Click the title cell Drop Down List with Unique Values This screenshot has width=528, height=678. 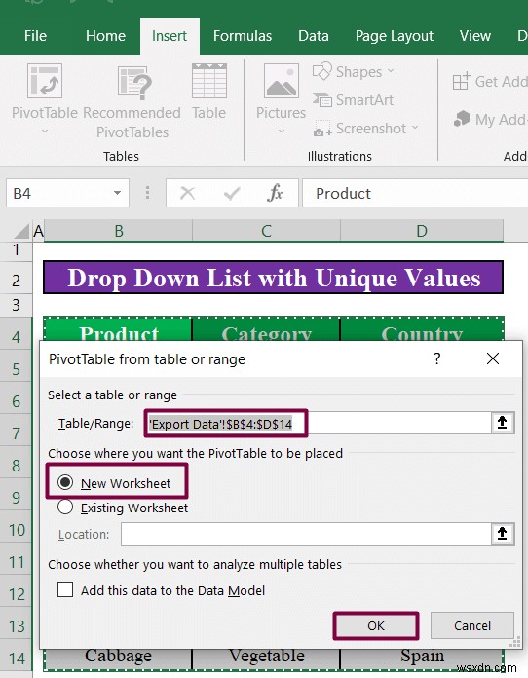coord(274,278)
